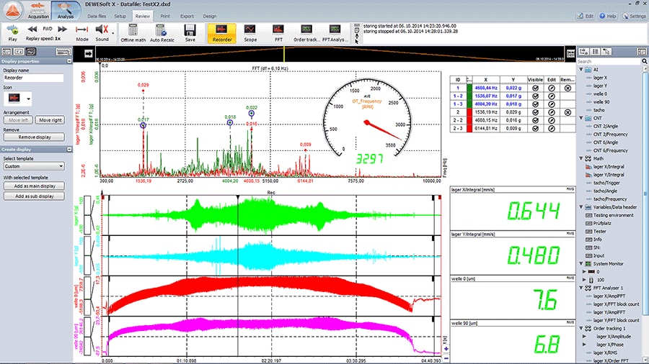Click the channel Search field
The height and width of the screenshot is (364, 649).
click(609, 61)
